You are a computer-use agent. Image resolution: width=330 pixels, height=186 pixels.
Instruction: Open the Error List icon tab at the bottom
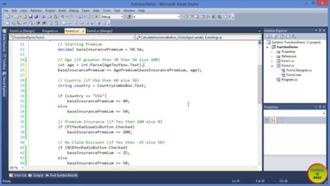(x=18, y=175)
